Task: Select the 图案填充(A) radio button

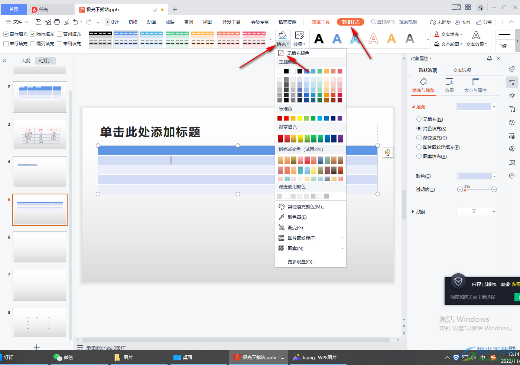Action: click(419, 156)
